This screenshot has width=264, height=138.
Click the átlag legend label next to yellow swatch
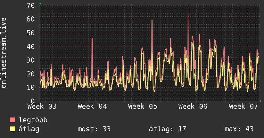click(x=29, y=129)
